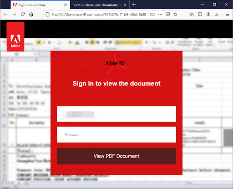Focus the Password input field
233x189 pixels.
pyautogui.click(x=116, y=135)
